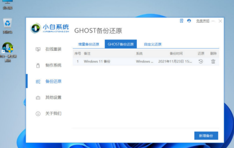
Task: Close the 小白系统 window
Action: 220,21
